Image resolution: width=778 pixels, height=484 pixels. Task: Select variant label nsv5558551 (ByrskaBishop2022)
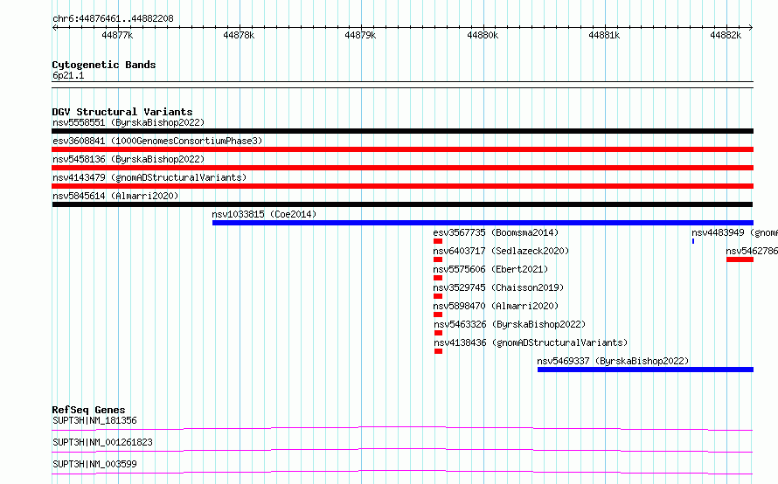pyautogui.click(x=129, y=122)
